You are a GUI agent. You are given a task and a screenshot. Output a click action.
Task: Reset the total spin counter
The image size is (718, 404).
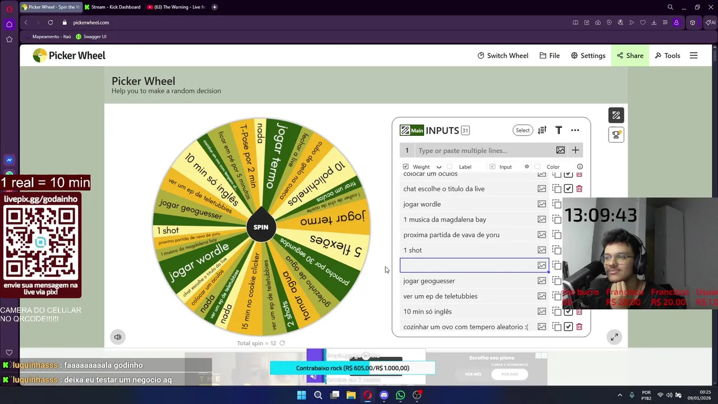tap(282, 343)
